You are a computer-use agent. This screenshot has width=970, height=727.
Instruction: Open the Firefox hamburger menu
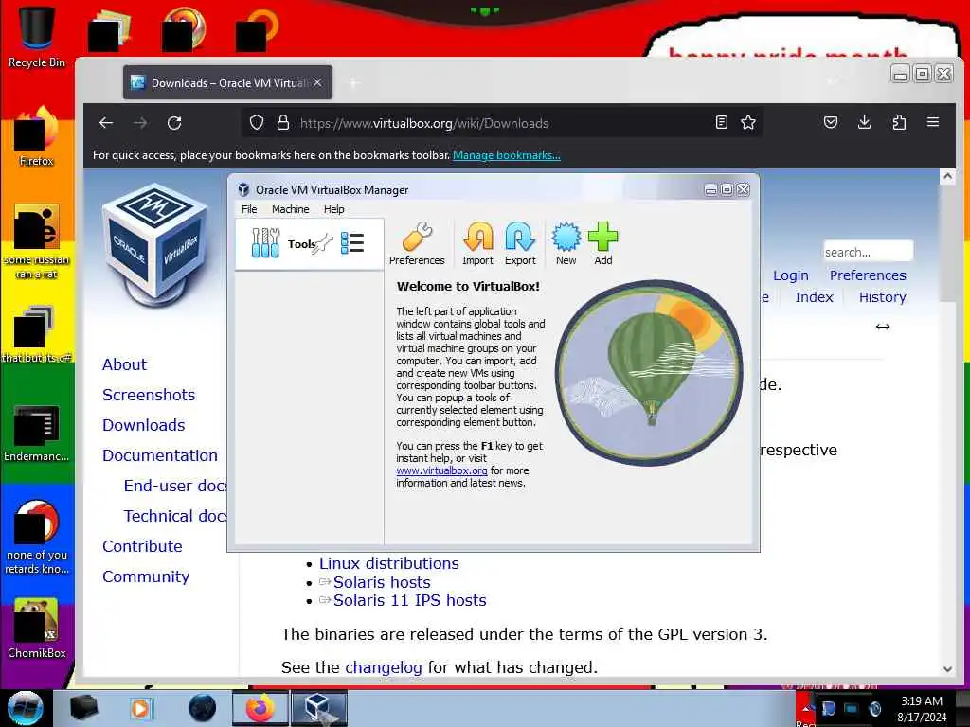pyautogui.click(x=933, y=122)
